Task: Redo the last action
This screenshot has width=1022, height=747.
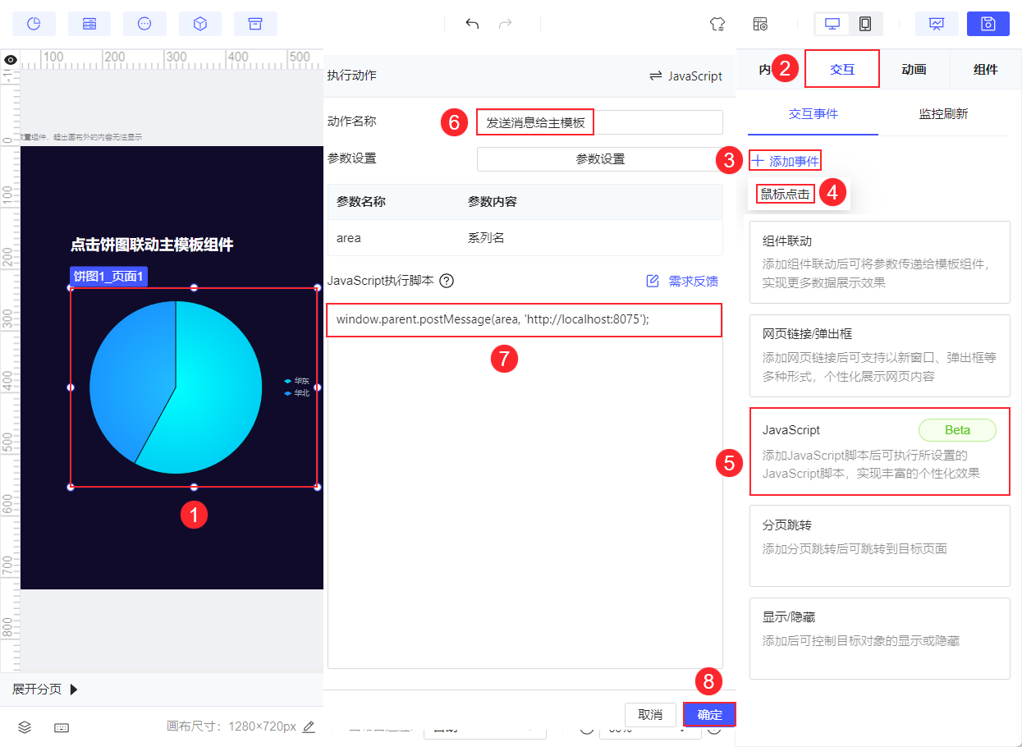Action: click(506, 24)
